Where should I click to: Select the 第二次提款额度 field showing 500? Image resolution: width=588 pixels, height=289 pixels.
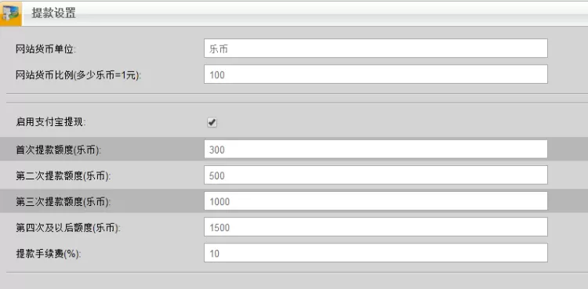(376, 175)
